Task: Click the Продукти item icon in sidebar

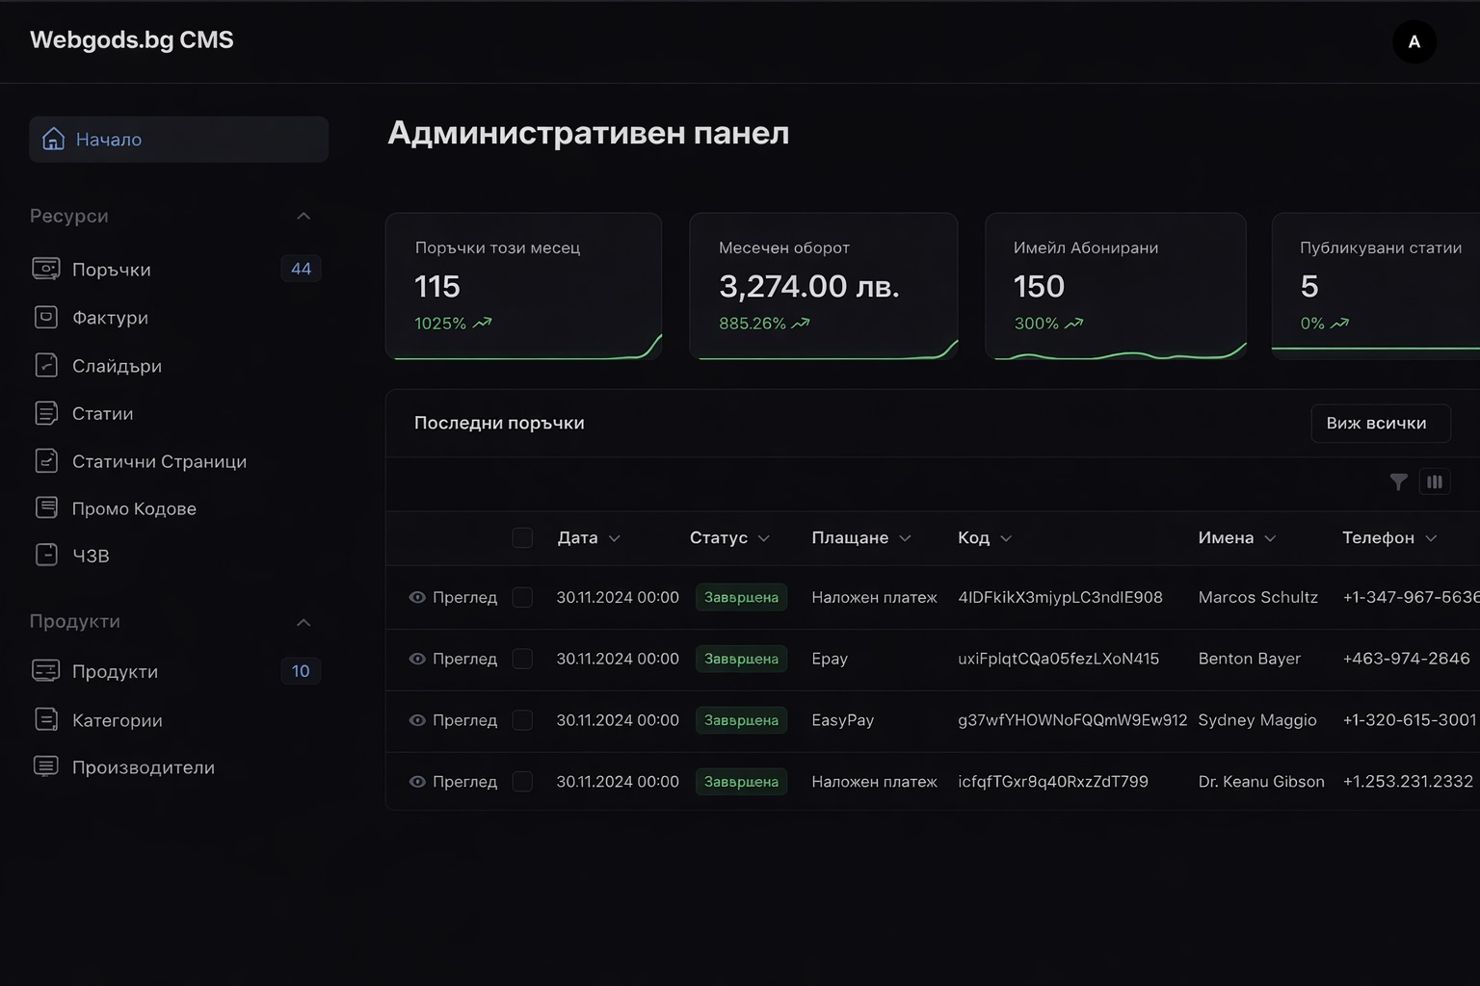Action: pyautogui.click(x=46, y=670)
